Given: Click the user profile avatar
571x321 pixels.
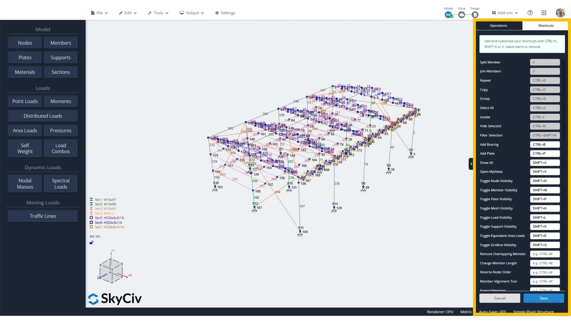Looking at the screenshot, I should (x=560, y=13).
